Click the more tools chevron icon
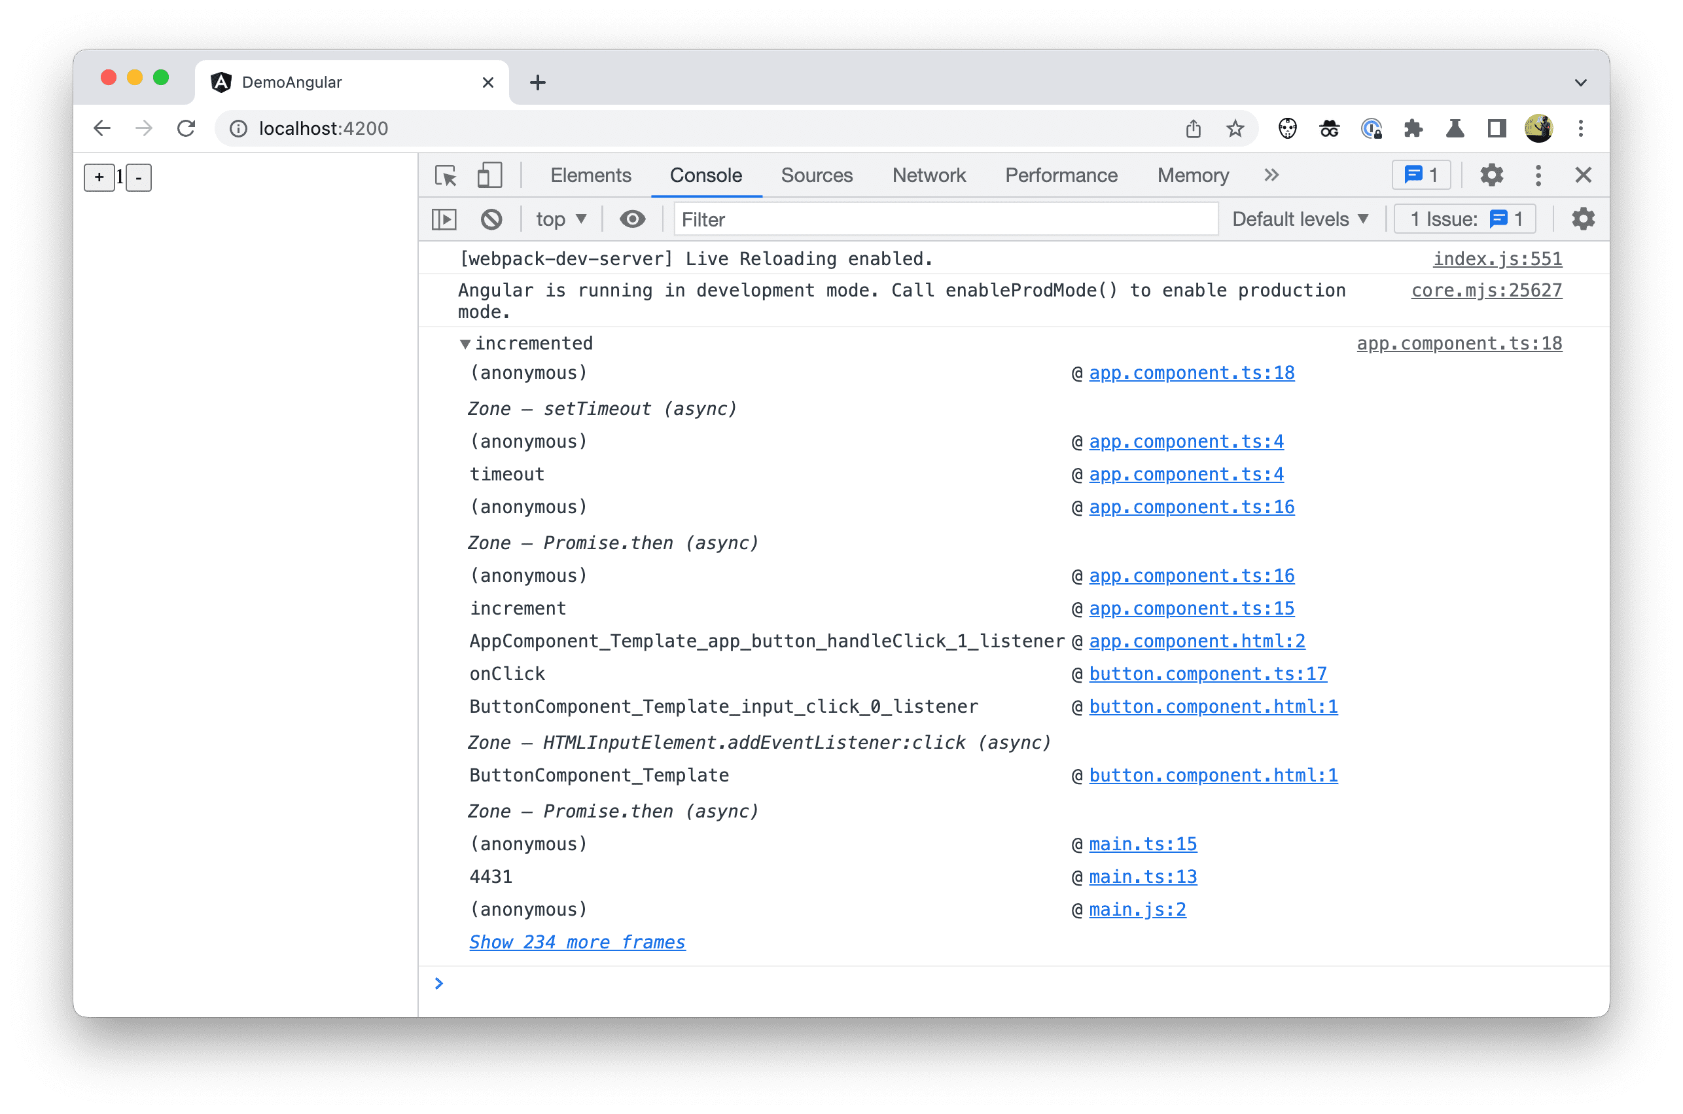The image size is (1683, 1114). click(1270, 174)
